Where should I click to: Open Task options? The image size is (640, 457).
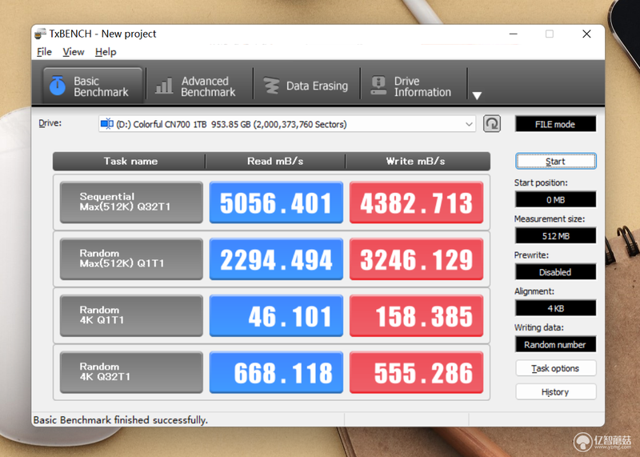555,368
